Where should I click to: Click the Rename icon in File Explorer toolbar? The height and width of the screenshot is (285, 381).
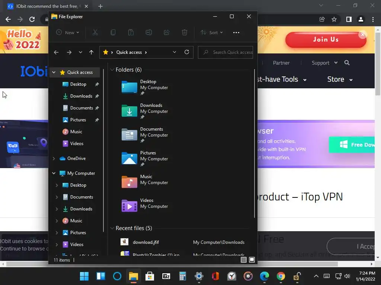149,33
